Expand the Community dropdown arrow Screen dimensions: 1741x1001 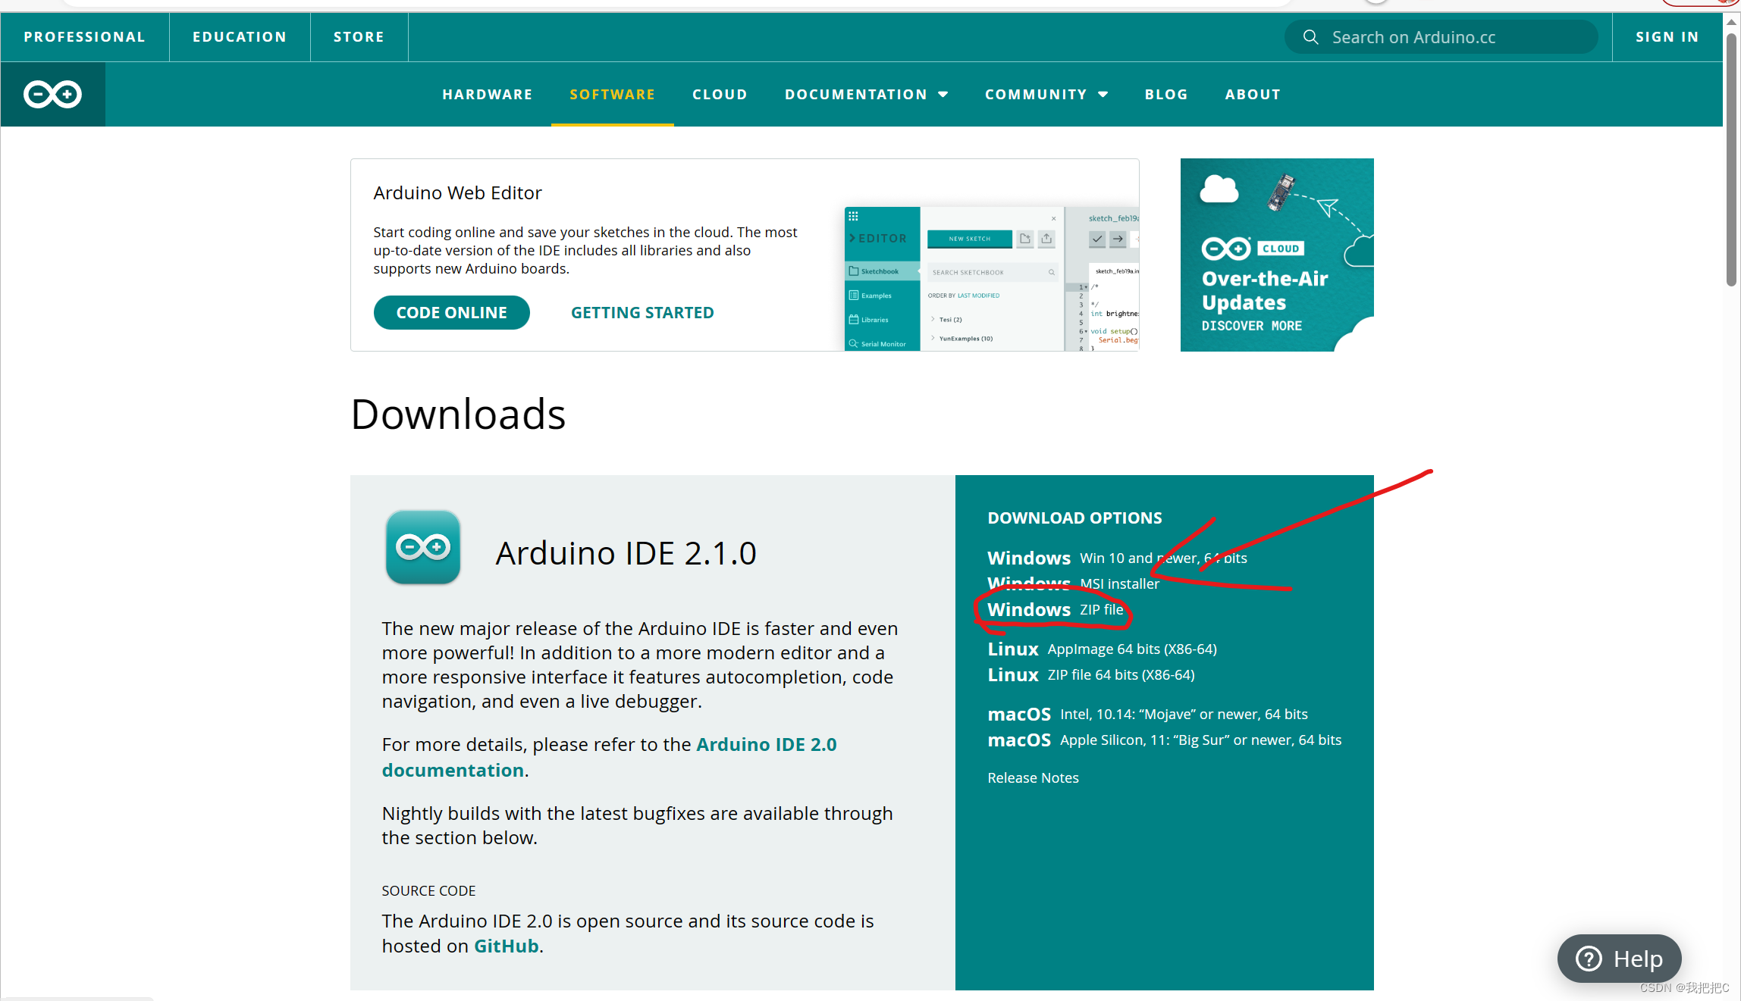pyautogui.click(x=1103, y=95)
